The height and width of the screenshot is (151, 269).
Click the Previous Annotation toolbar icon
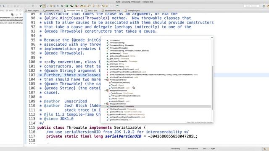point(98,6)
